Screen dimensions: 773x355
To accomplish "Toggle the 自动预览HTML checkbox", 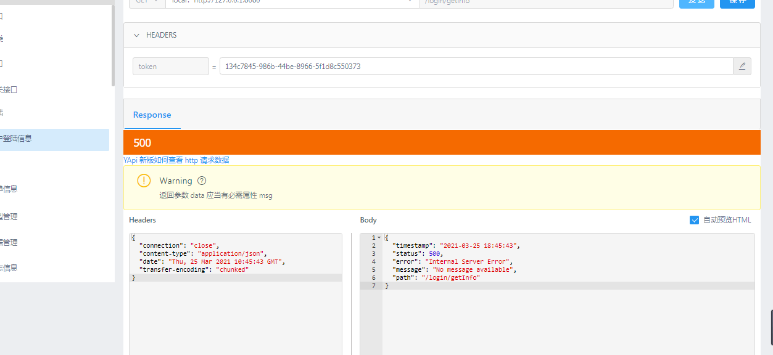I will point(694,220).
